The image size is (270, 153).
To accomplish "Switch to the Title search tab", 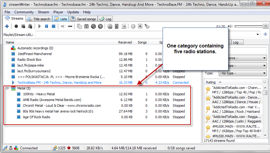I will tap(39, 19).
